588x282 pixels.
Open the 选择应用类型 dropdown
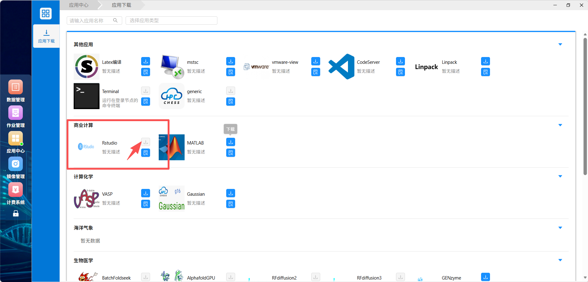tap(171, 20)
